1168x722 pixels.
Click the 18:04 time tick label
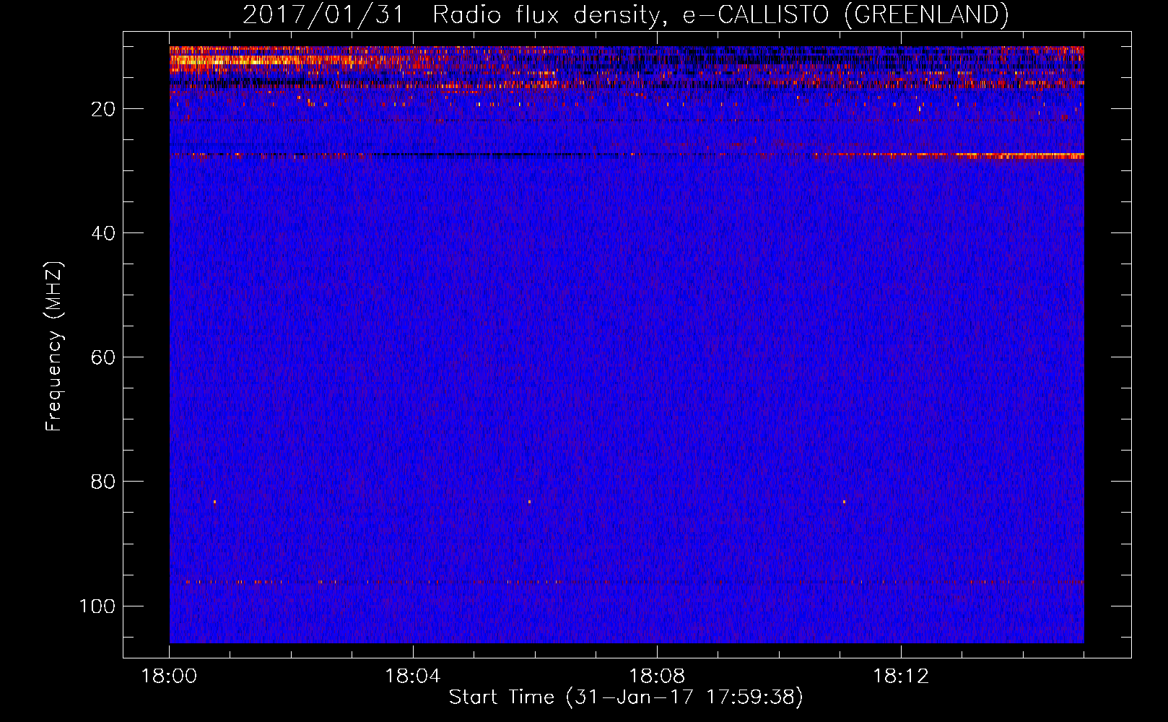click(x=412, y=677)
